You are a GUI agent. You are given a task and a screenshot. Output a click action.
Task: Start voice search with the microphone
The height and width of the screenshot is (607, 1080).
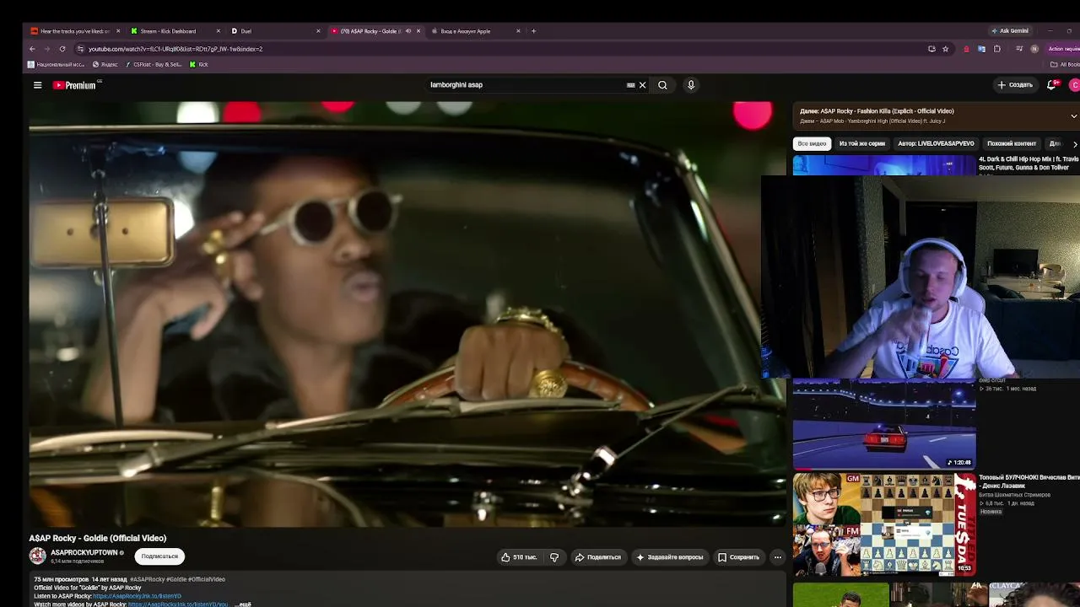point(691,85)
